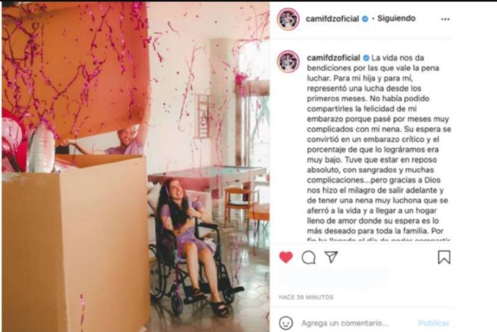Click the Publicar button
The image size is (497, 332).
click(x=434, y=323)
